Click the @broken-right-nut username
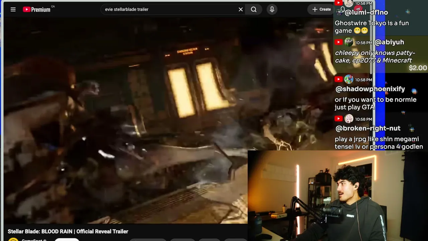 point(367,129)
